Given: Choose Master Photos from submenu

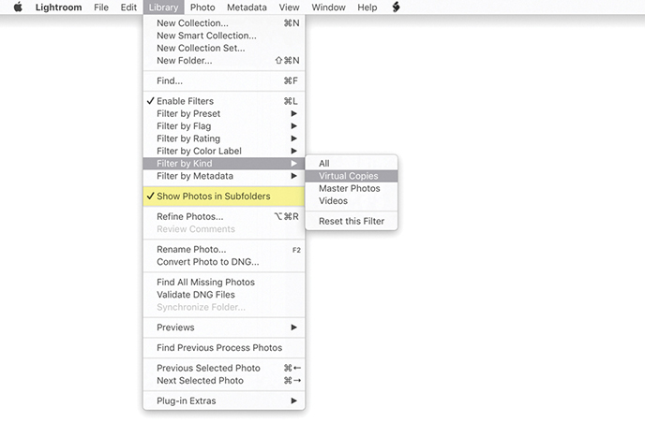Looking at the screenshot, I should pyautogui.click(x=349, y=188).
